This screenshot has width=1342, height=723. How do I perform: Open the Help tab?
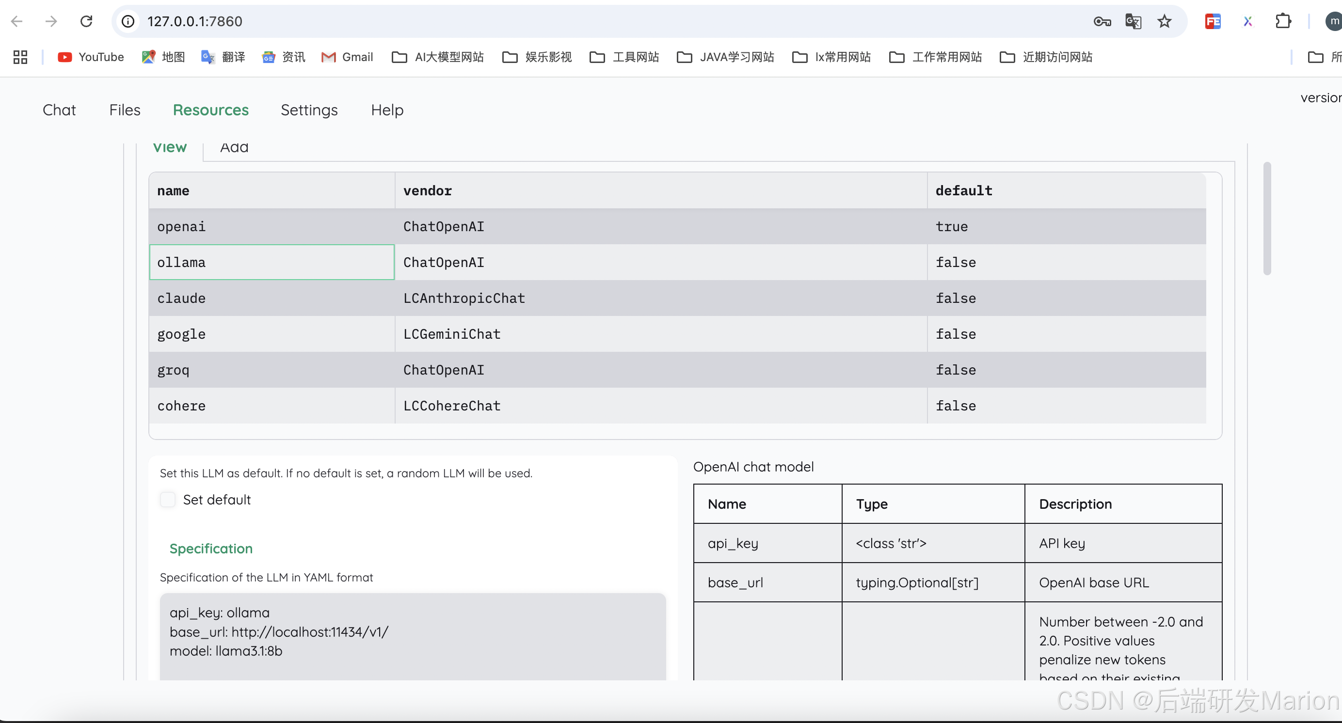coord(387,110)
